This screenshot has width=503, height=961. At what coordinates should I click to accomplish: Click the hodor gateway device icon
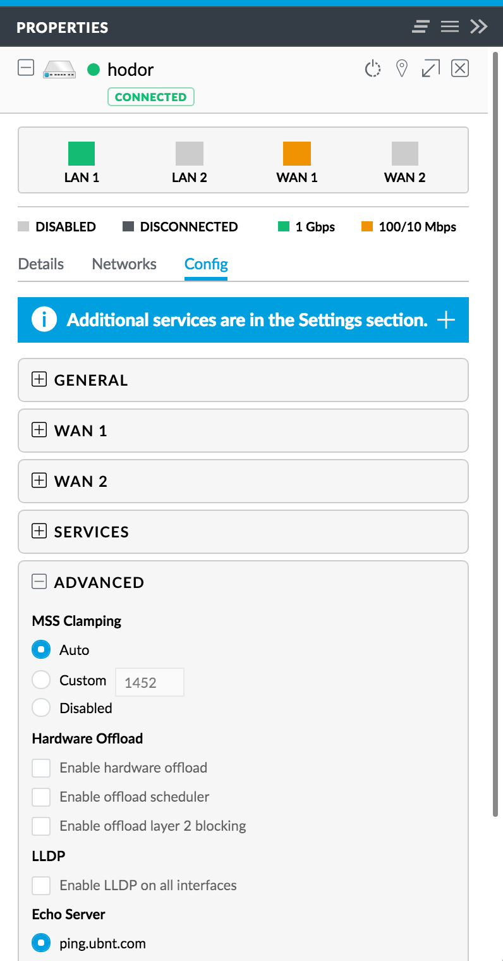[59, 70]
